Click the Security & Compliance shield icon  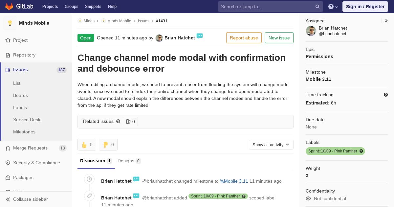[8, 163]
